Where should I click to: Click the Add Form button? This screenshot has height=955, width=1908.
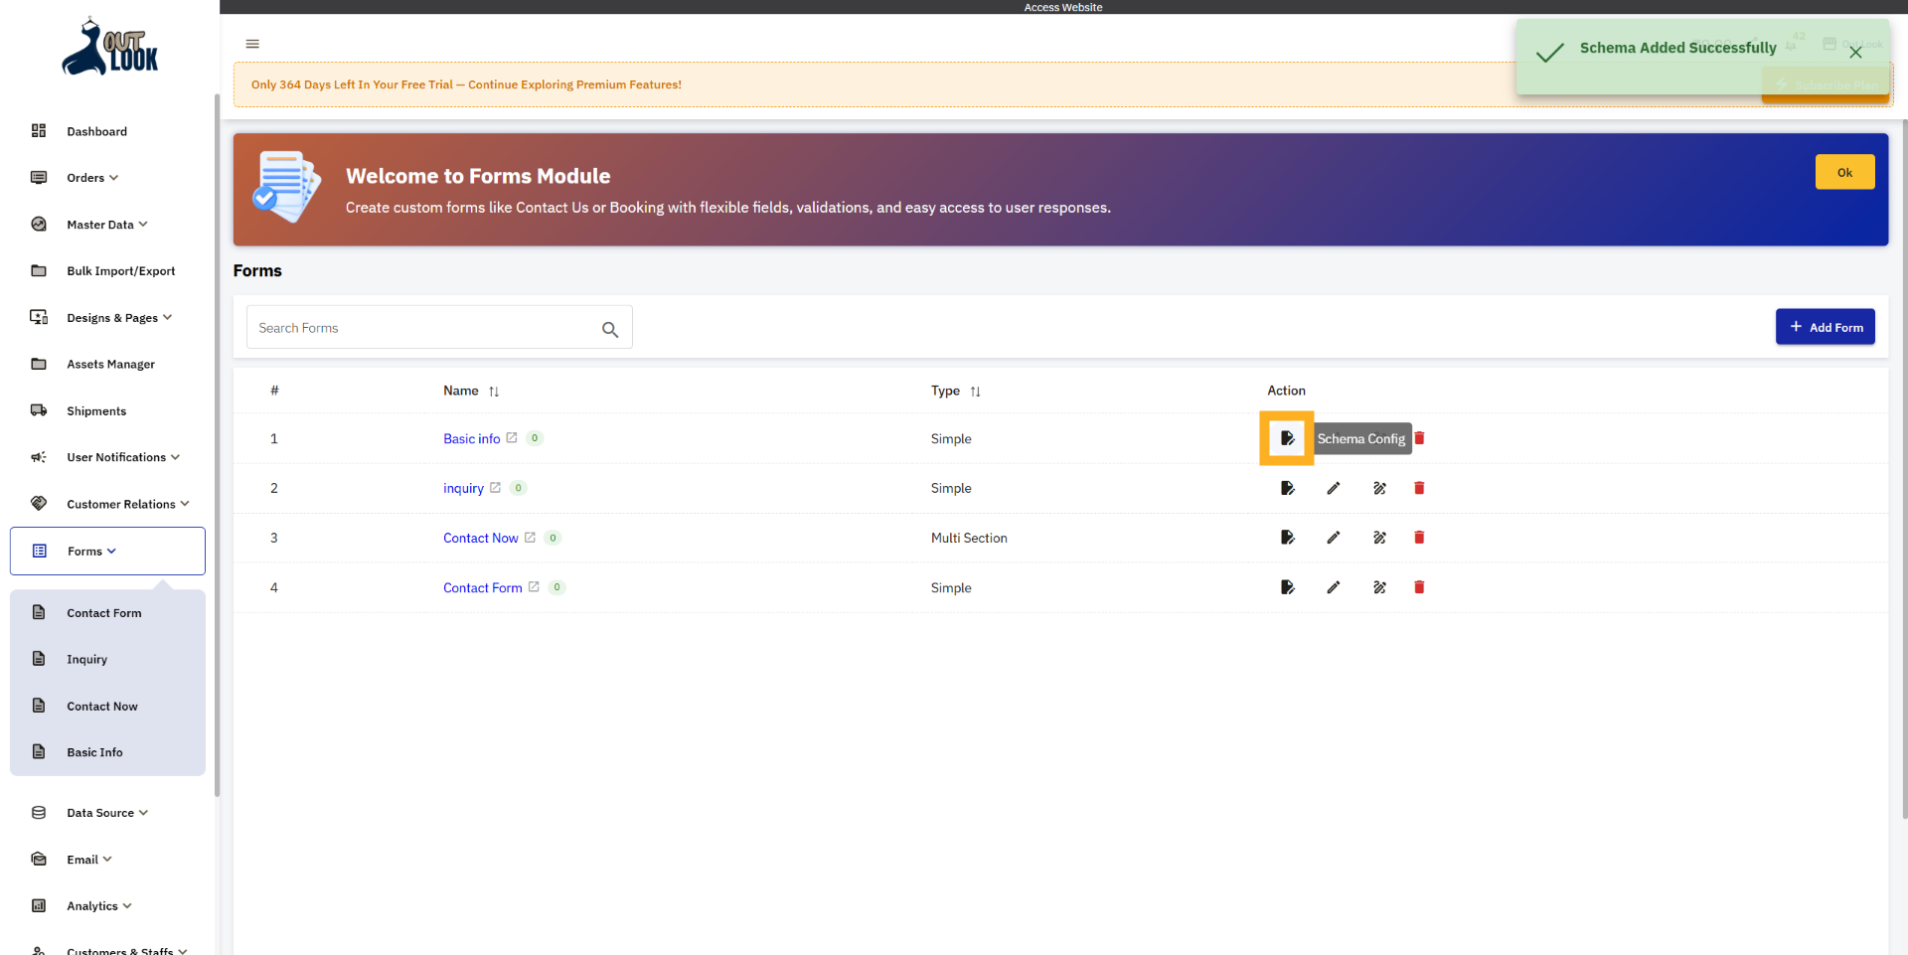tap(1826, 326)
